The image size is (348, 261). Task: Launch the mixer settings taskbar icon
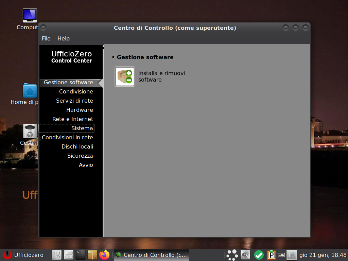[x=57, y=255]
